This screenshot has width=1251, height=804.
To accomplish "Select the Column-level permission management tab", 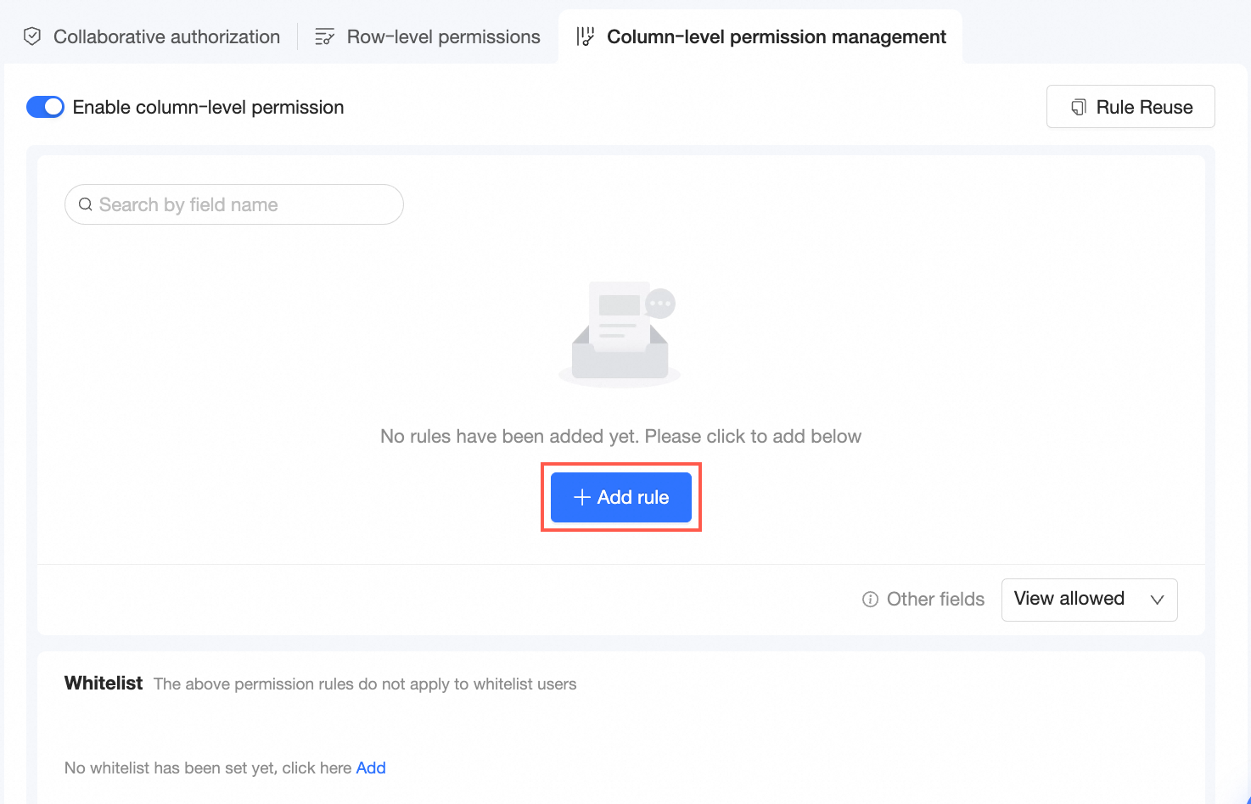I will click(x=776, y=36).
